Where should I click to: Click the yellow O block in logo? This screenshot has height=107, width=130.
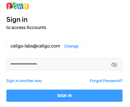click(x=26, y=6)
